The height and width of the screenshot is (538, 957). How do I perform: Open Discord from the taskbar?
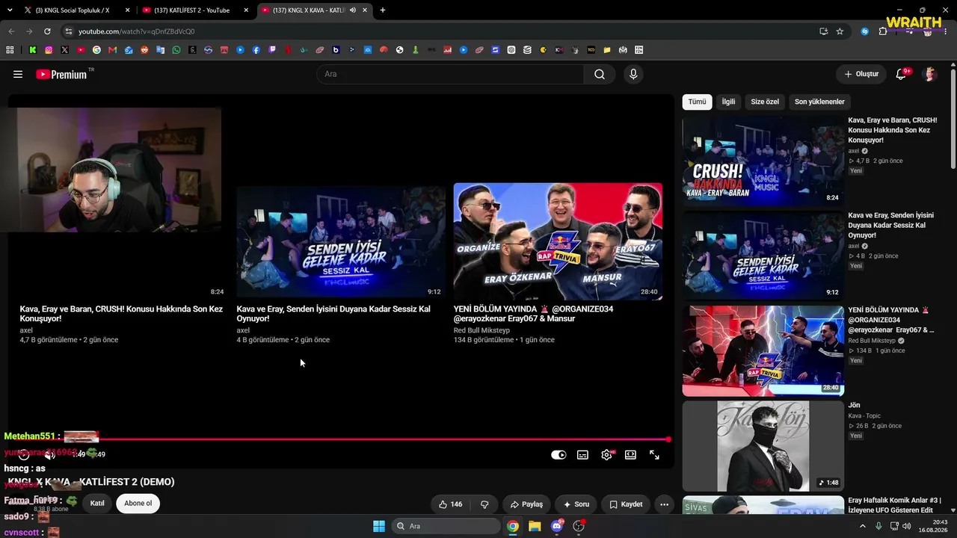[557, 526]
